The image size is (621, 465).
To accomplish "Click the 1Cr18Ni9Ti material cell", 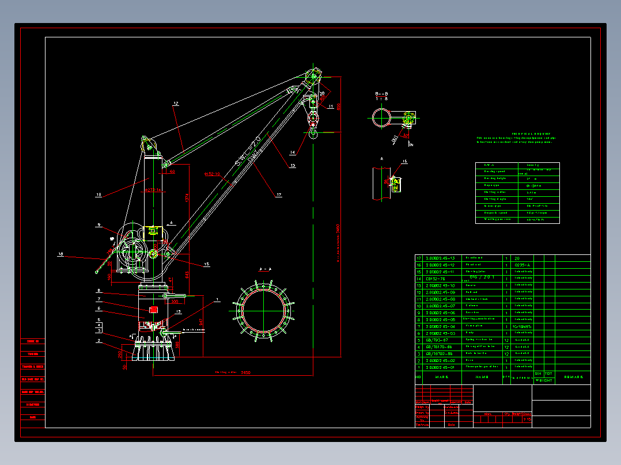I will [x=522, y=326].
